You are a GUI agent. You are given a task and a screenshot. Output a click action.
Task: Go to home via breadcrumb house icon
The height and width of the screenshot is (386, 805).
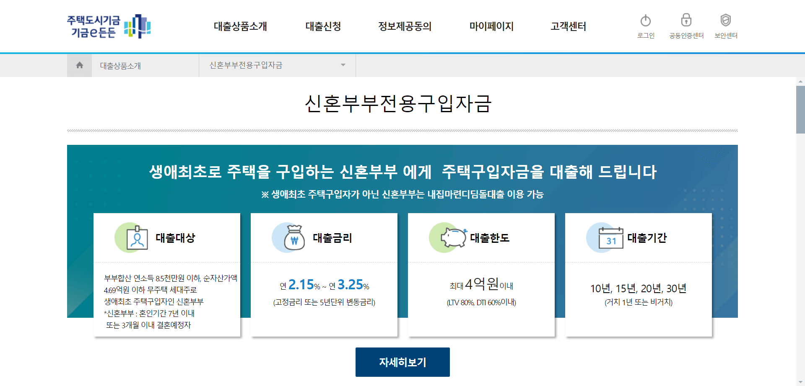(79, 65)
